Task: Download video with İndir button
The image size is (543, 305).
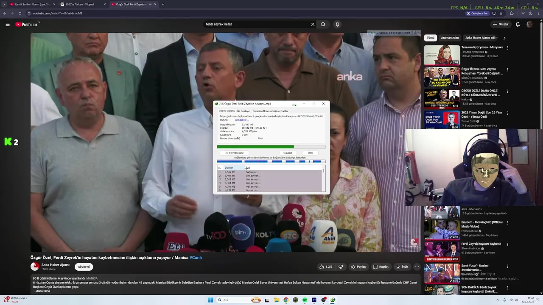Action: click(402, 267)
